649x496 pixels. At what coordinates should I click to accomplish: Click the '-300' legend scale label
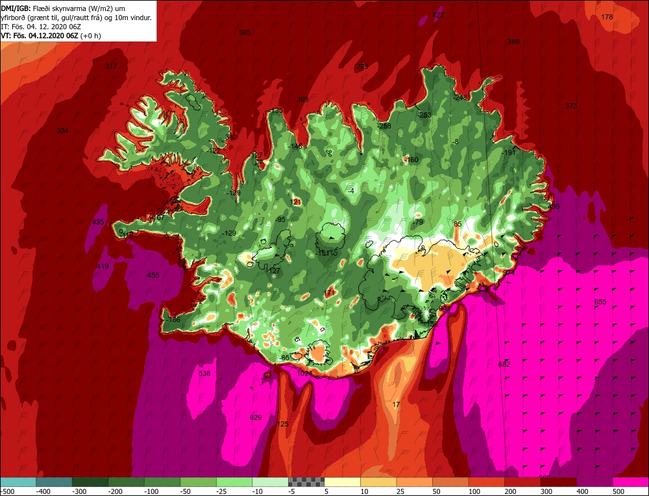click(79, 491)
